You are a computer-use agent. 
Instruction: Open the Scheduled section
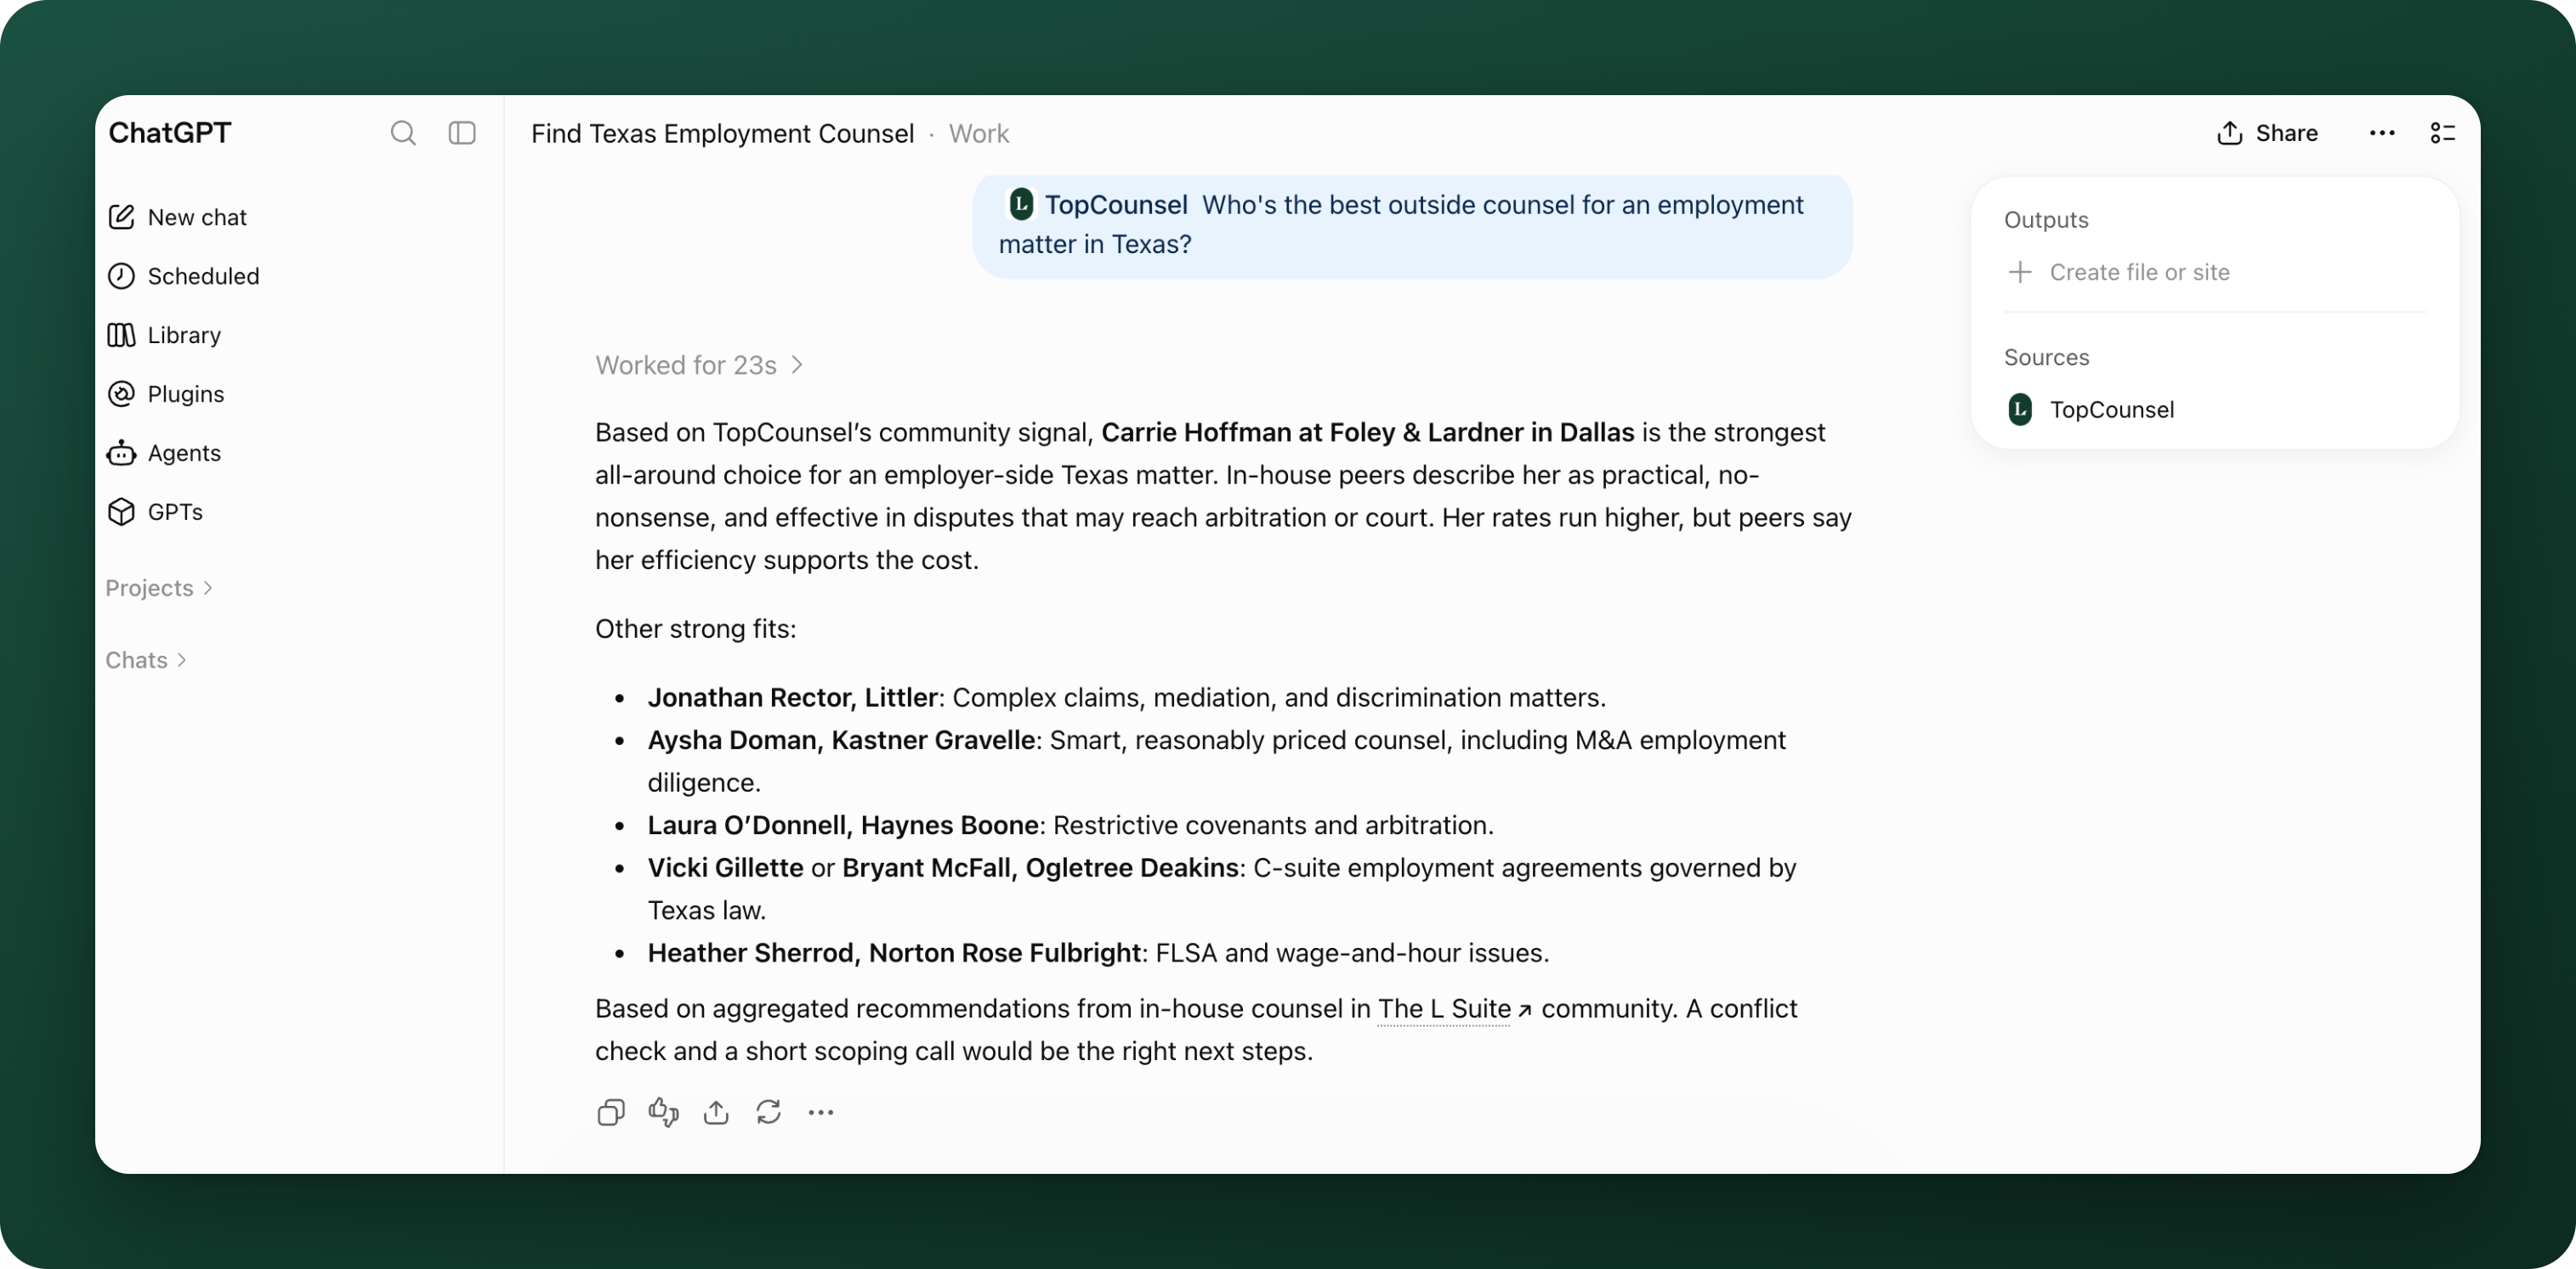(x=183, y=276)
